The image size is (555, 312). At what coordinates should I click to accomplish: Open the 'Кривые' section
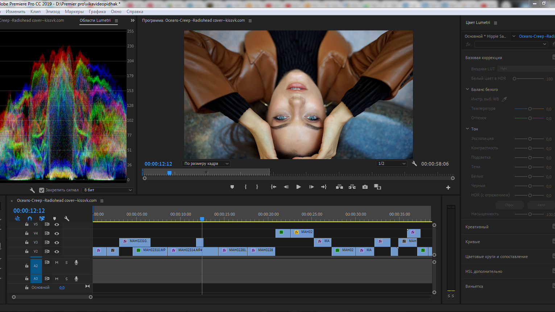(472, 242)
